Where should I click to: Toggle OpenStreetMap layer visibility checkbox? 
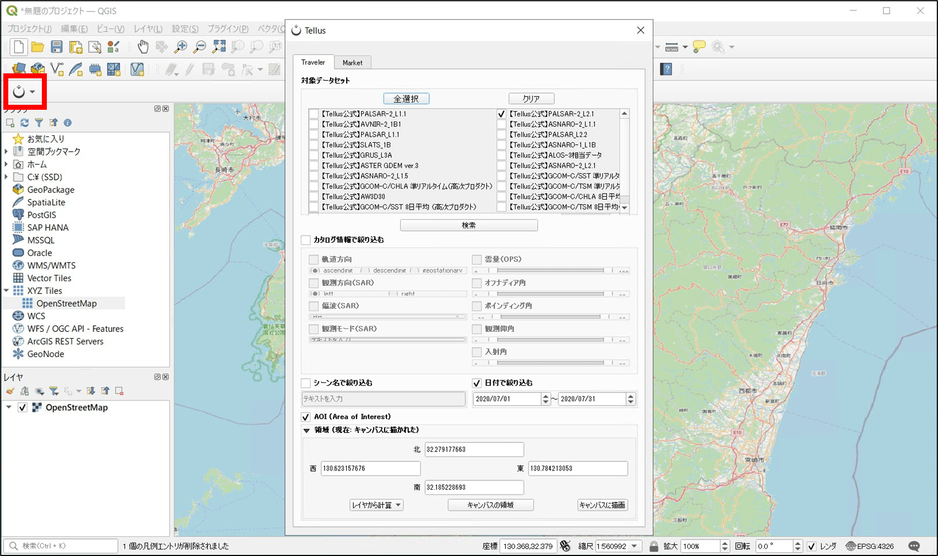23,408
